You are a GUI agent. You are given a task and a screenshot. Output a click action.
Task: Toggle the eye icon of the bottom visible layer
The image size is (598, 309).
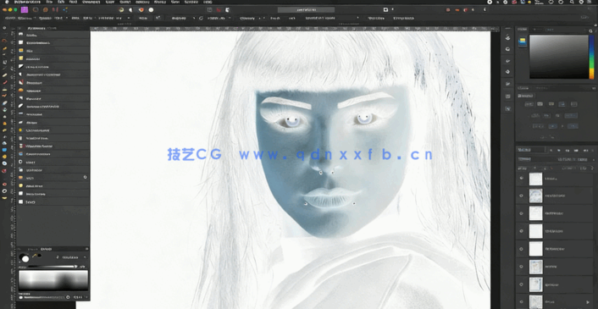tap(521, 301)
